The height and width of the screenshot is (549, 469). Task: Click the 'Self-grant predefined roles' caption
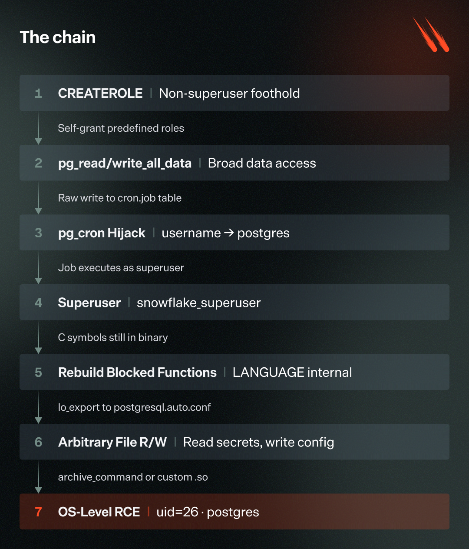coord(121,128)
